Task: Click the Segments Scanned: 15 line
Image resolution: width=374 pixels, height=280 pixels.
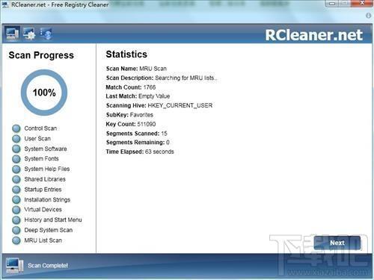Action: pos(137,134)
